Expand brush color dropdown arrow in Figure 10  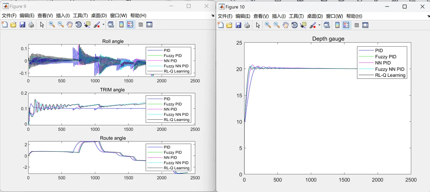coord(319,25)
